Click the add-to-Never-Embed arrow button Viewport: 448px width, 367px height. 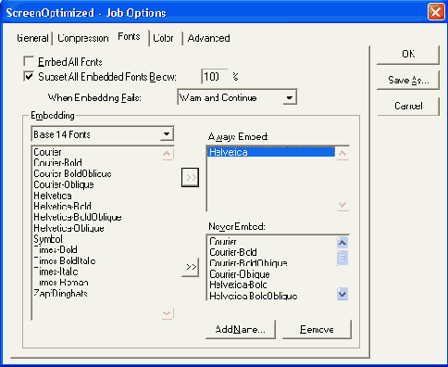pos(190,267)
